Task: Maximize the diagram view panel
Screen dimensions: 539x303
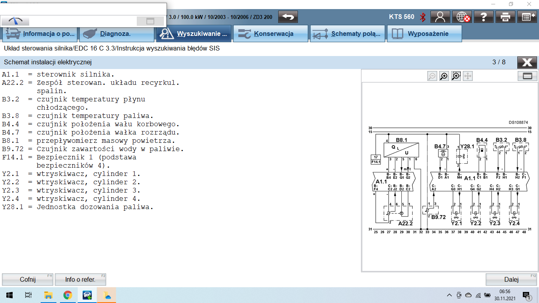Action: point(528,76)
